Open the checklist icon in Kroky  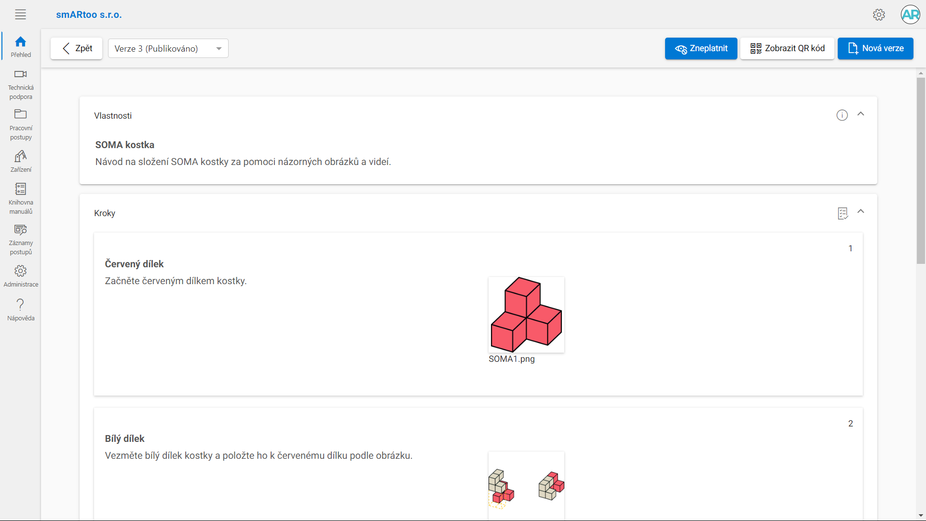(843, 213)
